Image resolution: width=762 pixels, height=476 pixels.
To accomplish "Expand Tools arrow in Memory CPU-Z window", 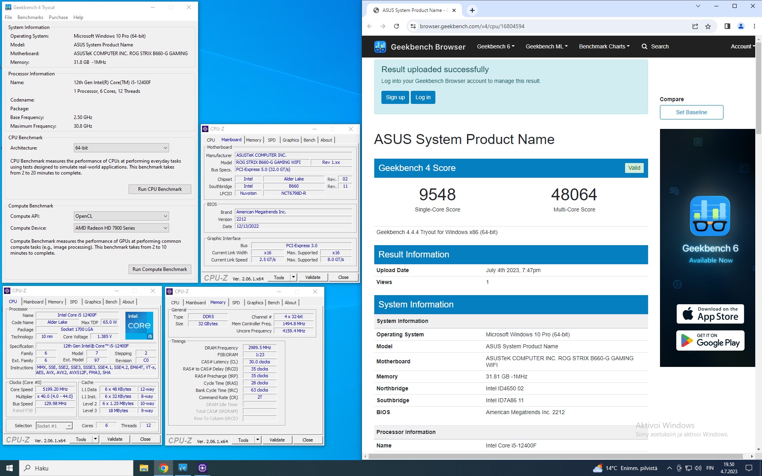I will coord(258,440).
